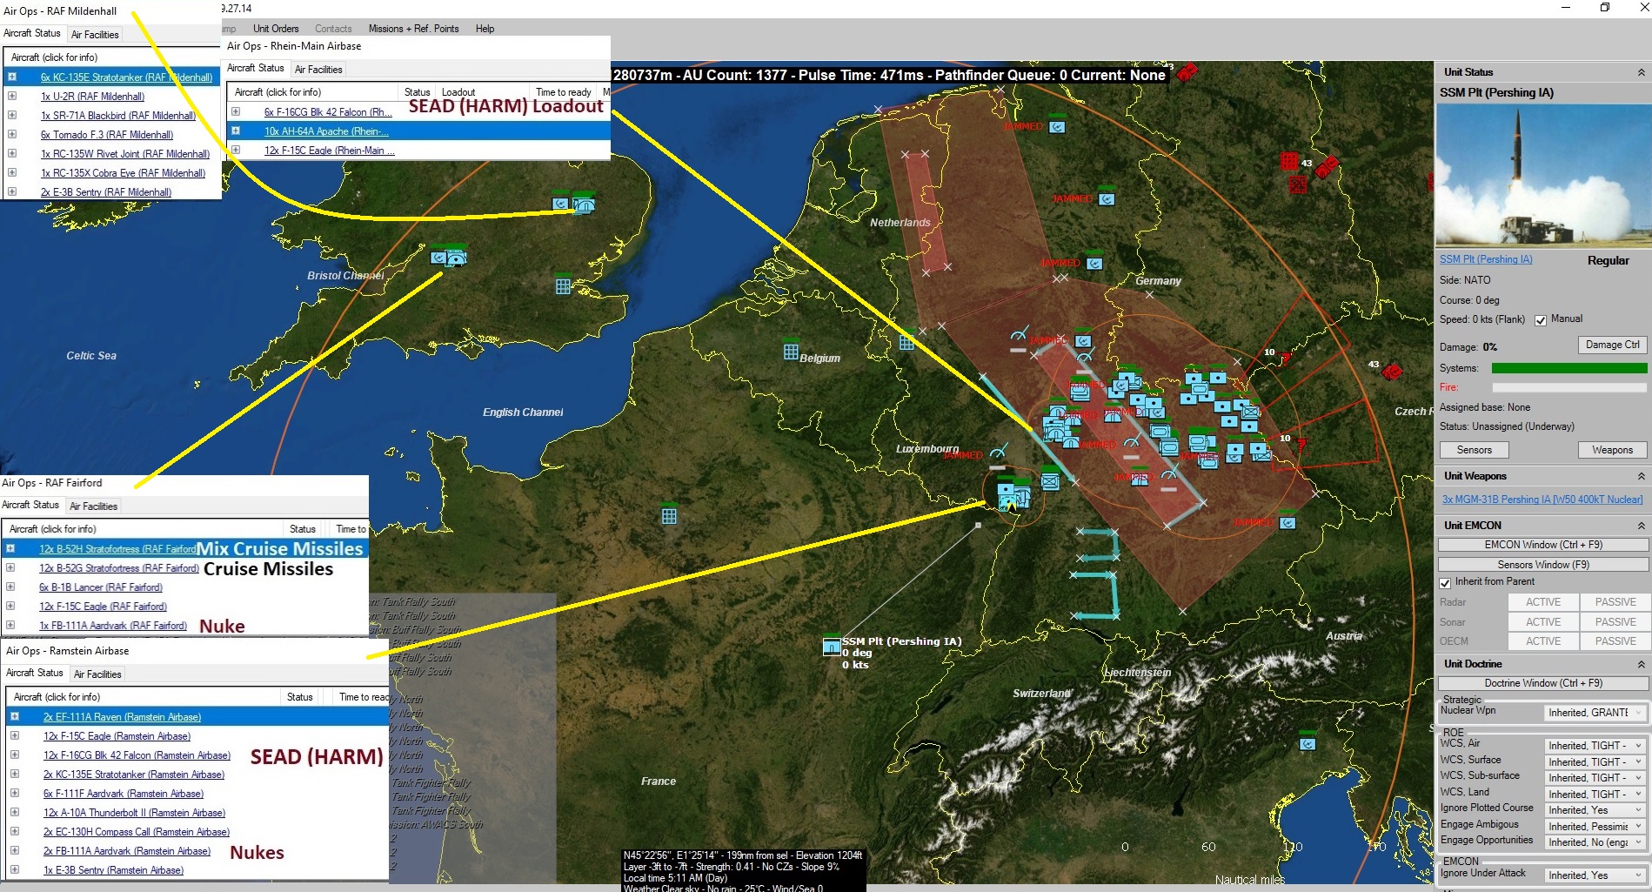Open the 3x MGM-31B Pershing IA weapon link
Viewport: 1652px width, 892px height.
click(x=1542, y=500)
